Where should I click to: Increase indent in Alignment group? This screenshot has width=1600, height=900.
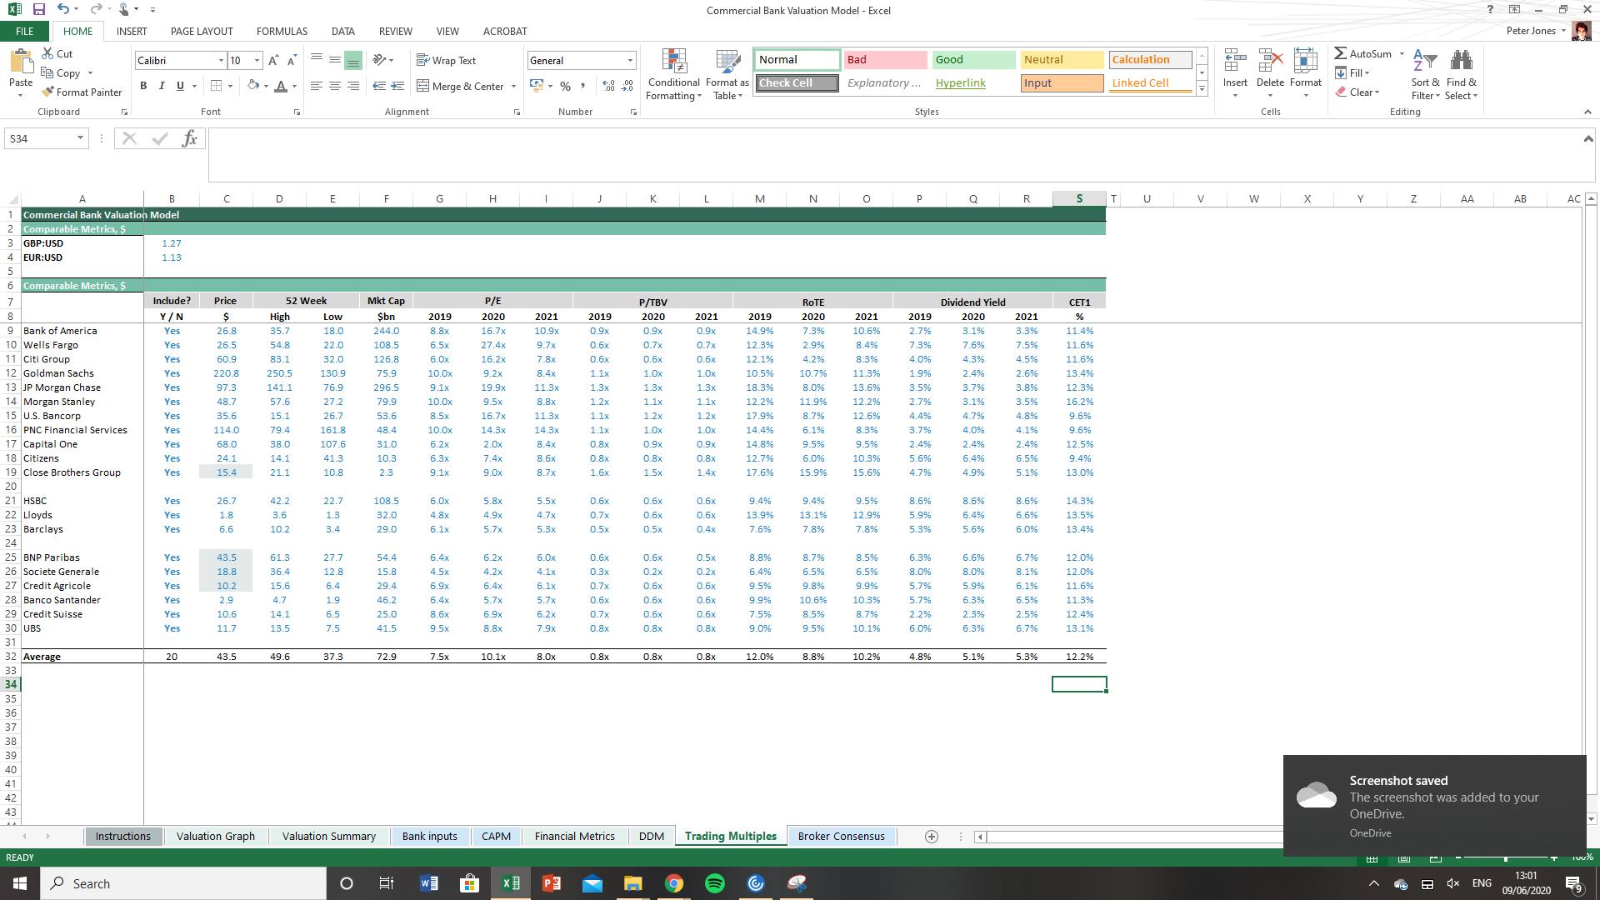[x=397, y=86]
